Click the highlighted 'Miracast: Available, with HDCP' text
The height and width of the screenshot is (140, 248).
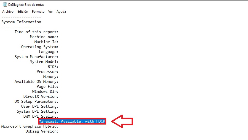72,121
